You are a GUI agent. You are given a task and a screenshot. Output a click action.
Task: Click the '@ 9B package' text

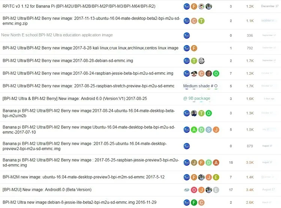(x=197, y=99)
